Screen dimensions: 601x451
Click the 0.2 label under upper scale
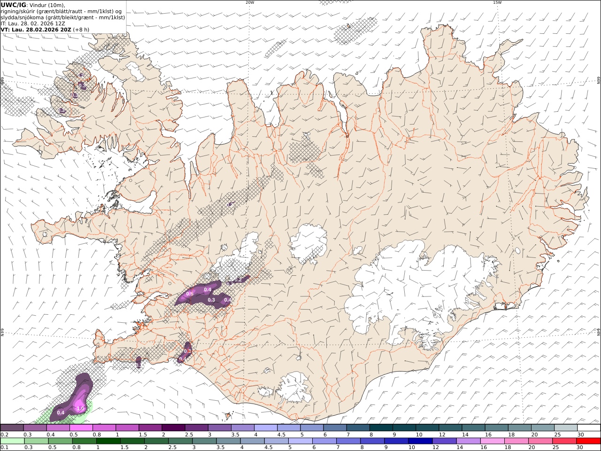click(x=4, y=435)
